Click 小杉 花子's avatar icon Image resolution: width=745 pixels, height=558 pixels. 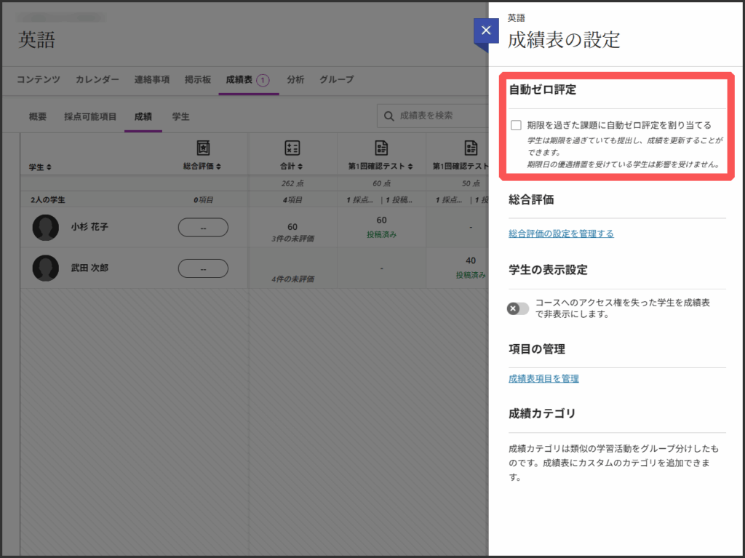(x=46, y=228)
